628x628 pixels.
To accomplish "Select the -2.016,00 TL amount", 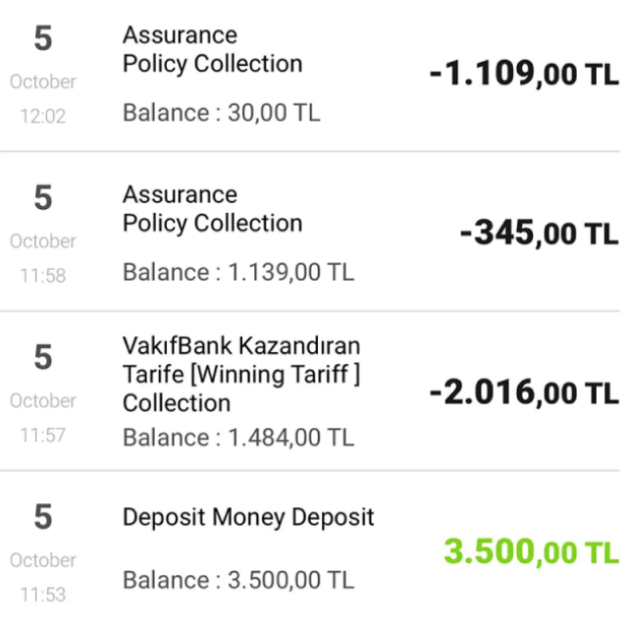I will [x=524, y=392].
